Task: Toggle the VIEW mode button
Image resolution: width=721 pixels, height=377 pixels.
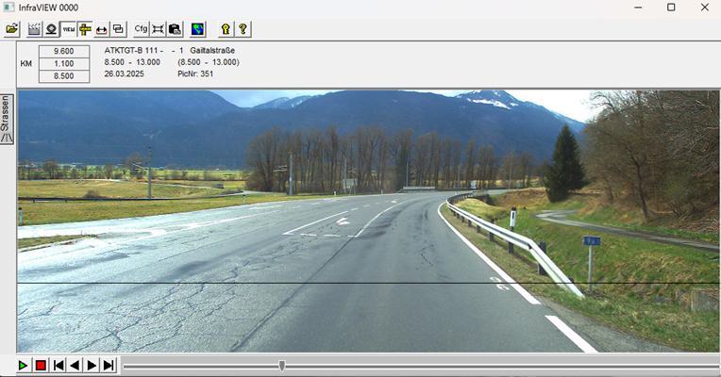Action: 68,29
